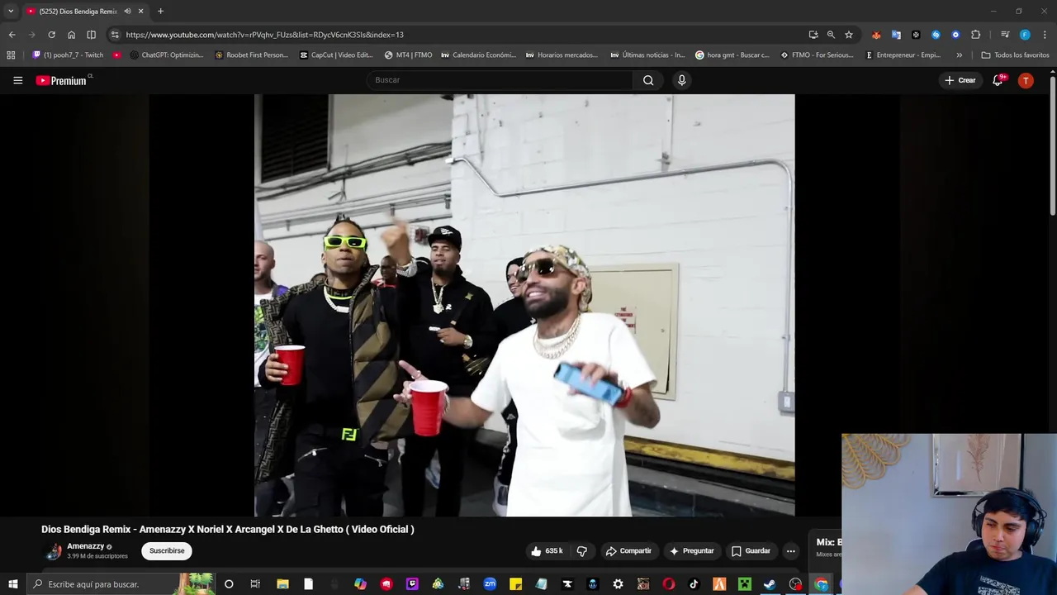The width and height of the screenshot is (1057, 595).
Task: Open the YouTube hamburger guide menu
Action: coord(17,80)
